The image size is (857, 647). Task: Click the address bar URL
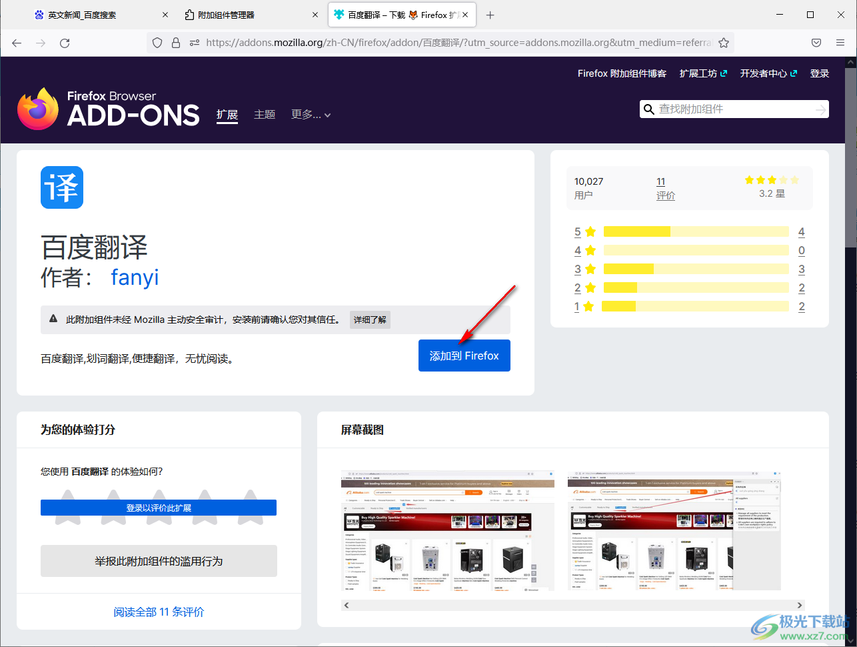[x=458, y=43]
